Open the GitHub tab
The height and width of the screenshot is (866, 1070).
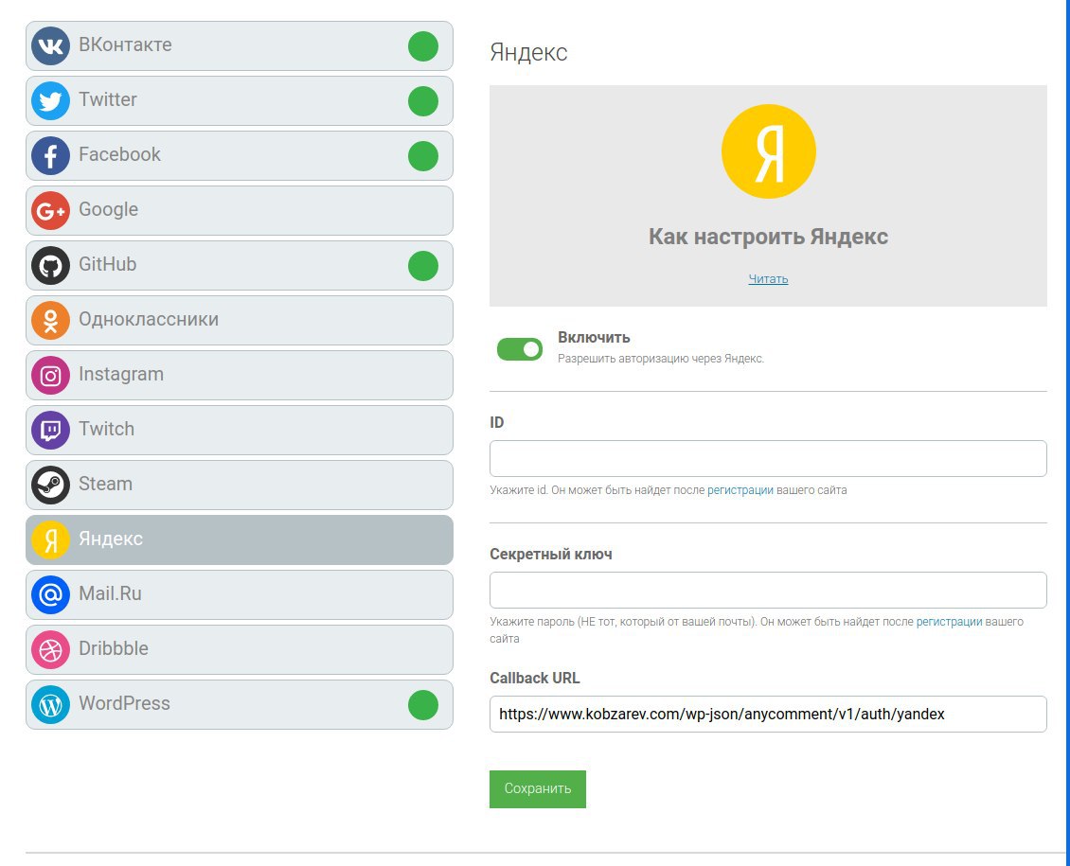240,265
